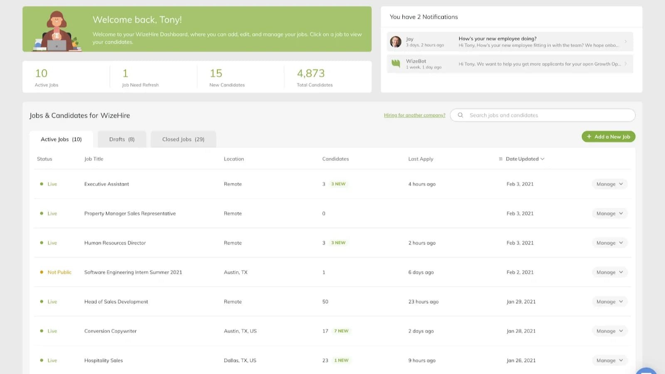Open Manage dropdown for Hospitality Sales

[x=609, y=361]
